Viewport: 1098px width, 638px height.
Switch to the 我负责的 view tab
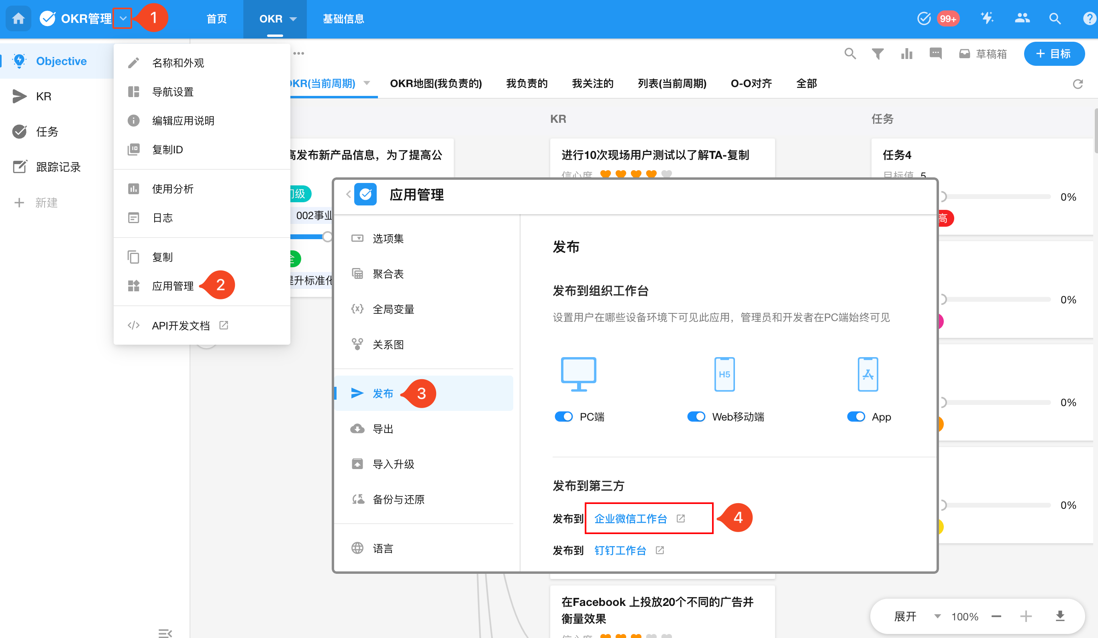527,83
